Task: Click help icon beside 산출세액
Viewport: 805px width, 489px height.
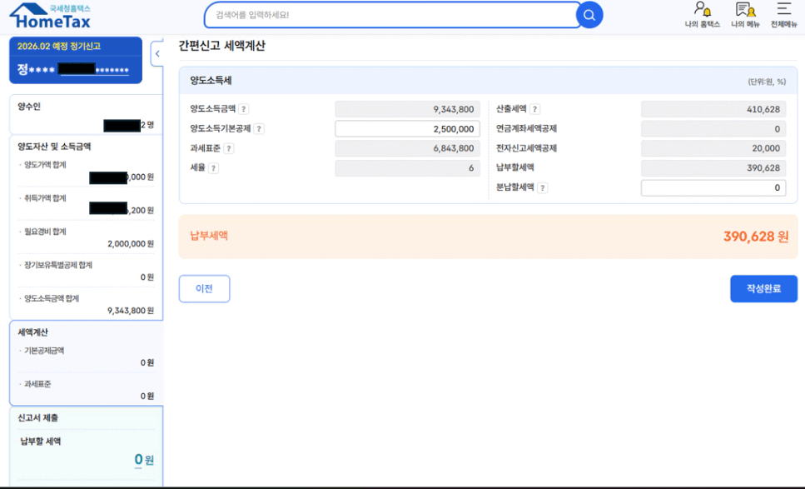Action: [x=535, y=109]
